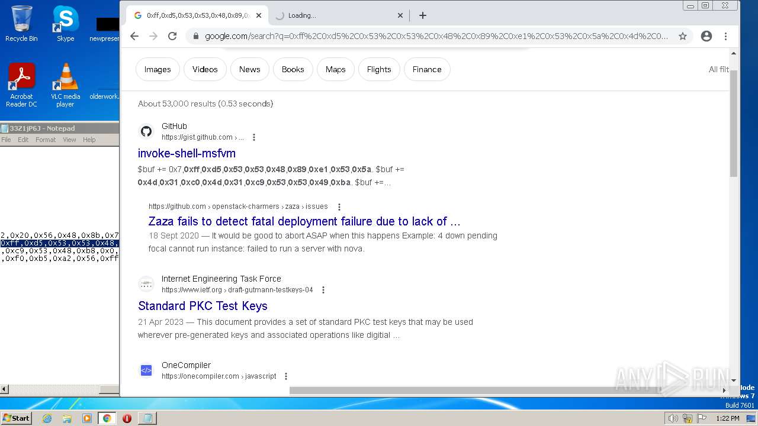The width and height of the screenshot is (758, 426).
Task: Open more options for the IETF result
Action: (323, 290)
